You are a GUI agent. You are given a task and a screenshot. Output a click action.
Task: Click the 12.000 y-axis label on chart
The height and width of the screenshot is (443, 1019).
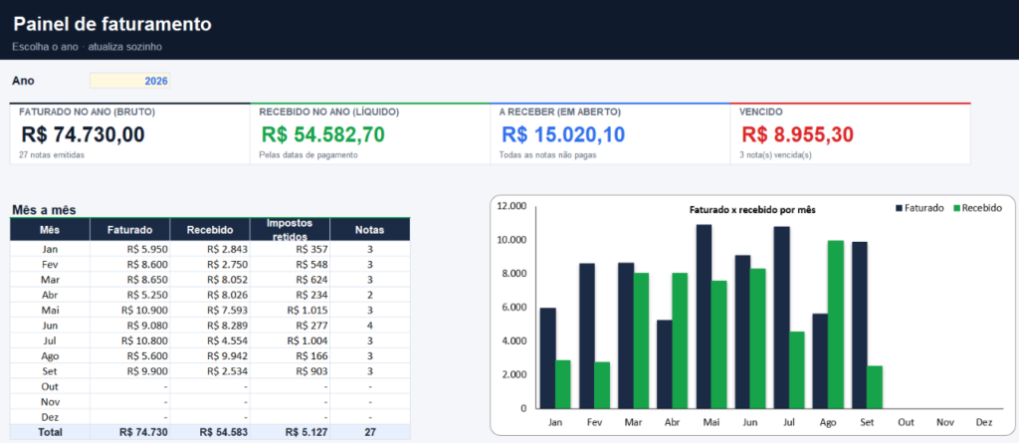510,206
